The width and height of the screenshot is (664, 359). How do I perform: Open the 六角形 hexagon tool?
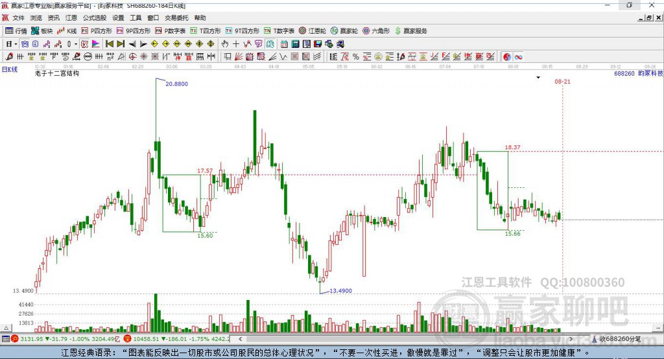point(376,31)
